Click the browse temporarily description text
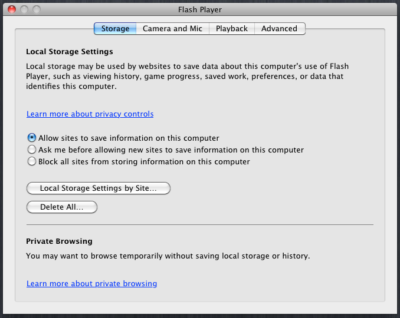Screen dimensions: 400x318 (x=168, y=256)
